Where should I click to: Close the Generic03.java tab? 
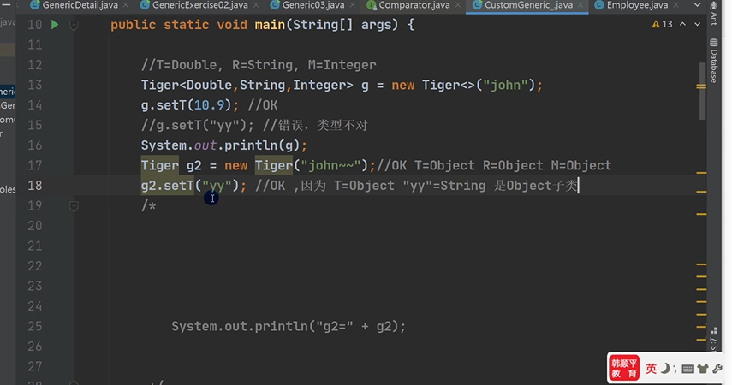tap(353, 5)
